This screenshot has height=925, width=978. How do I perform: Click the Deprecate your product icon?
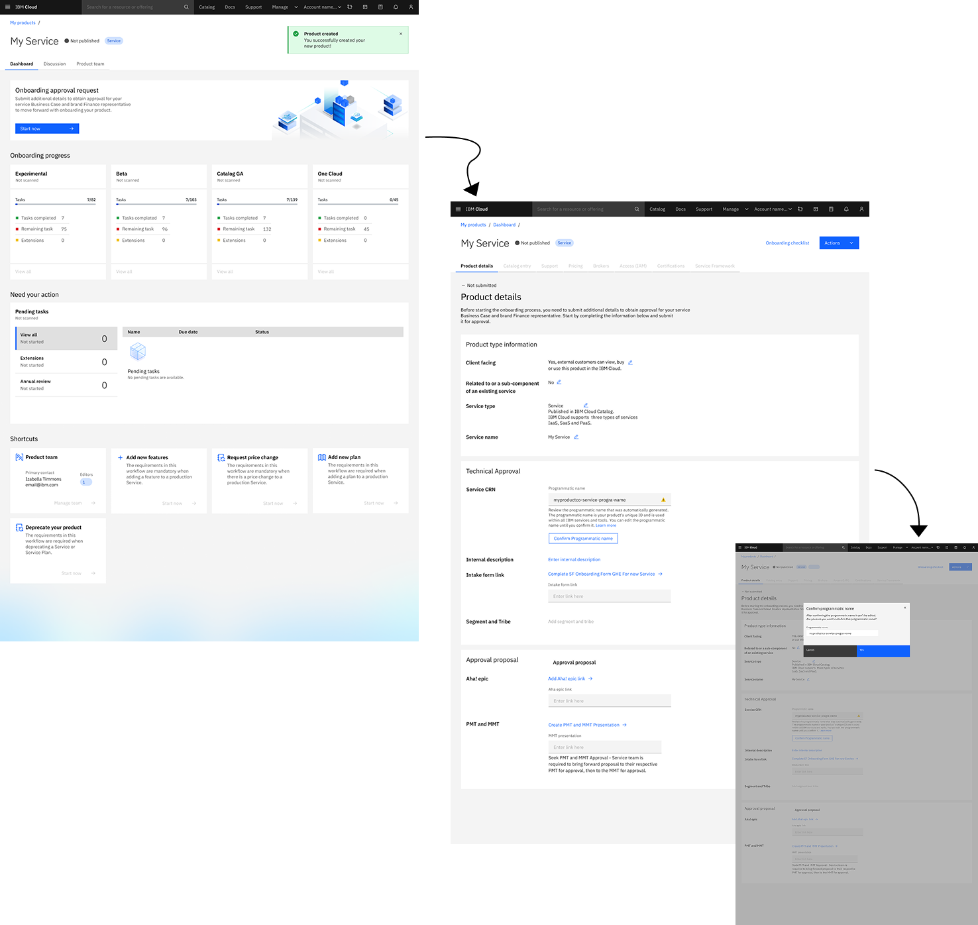click(x=19, y=527)
